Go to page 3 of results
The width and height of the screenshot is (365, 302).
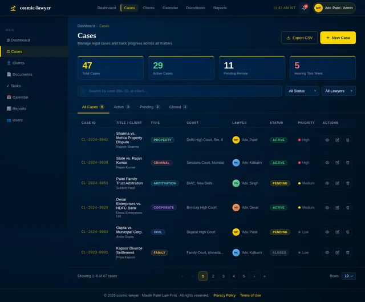(x=223, y=276)
